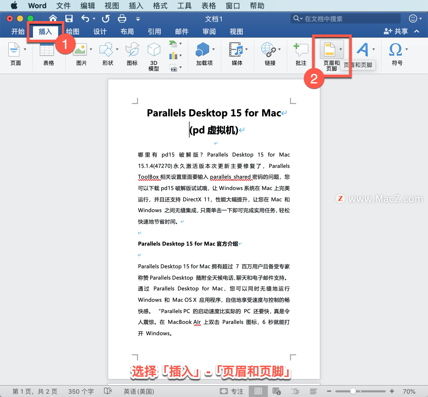Expand the 图片 dropdown arrow
Screen dimensions: 428x397
(91, 49)
